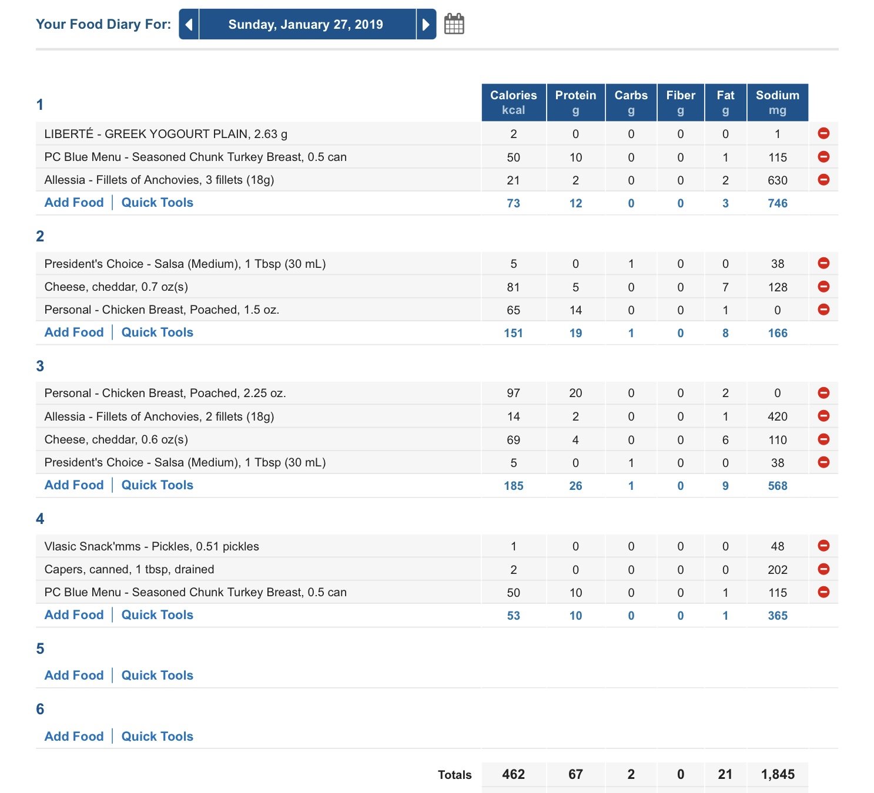Open Quick Tools for meal 3
This screenshot has width=874, height=793.
(x=157, y=485)
